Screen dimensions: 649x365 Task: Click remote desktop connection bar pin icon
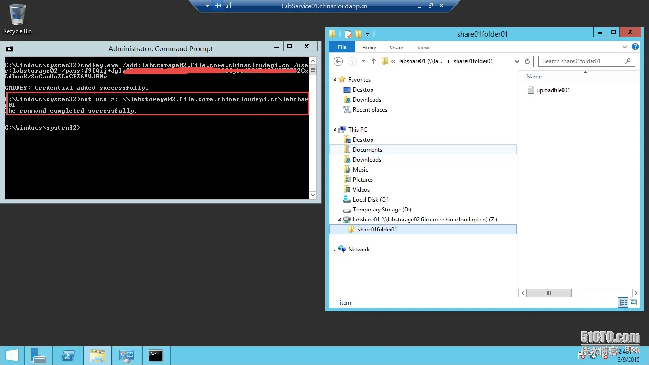point(218,6)
